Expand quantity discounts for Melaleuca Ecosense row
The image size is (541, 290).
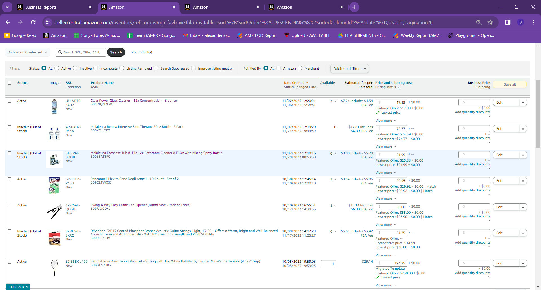[x=489, y=168]
